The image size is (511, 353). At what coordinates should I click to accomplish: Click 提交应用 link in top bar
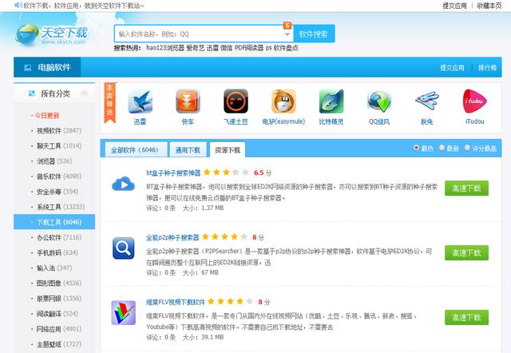coord(454,6)
